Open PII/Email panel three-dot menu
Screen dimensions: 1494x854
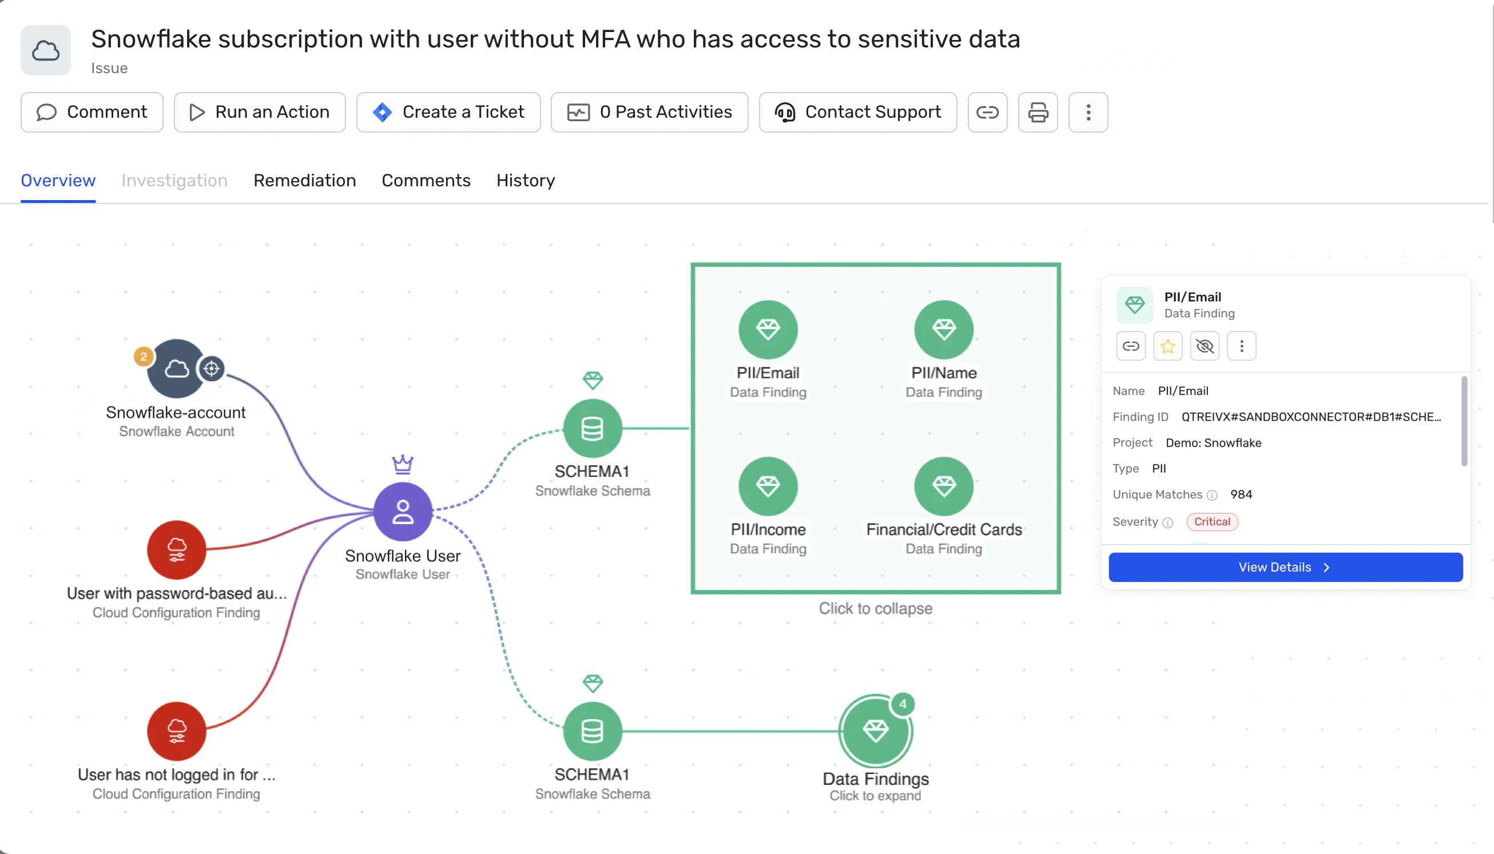point(1242,346)
